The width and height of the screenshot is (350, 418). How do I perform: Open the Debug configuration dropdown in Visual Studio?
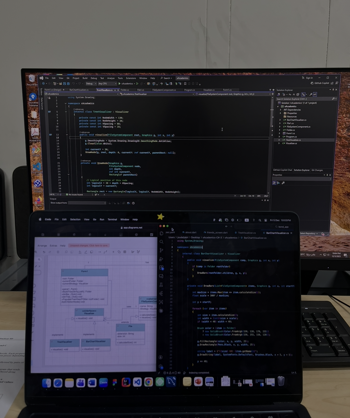91,84
